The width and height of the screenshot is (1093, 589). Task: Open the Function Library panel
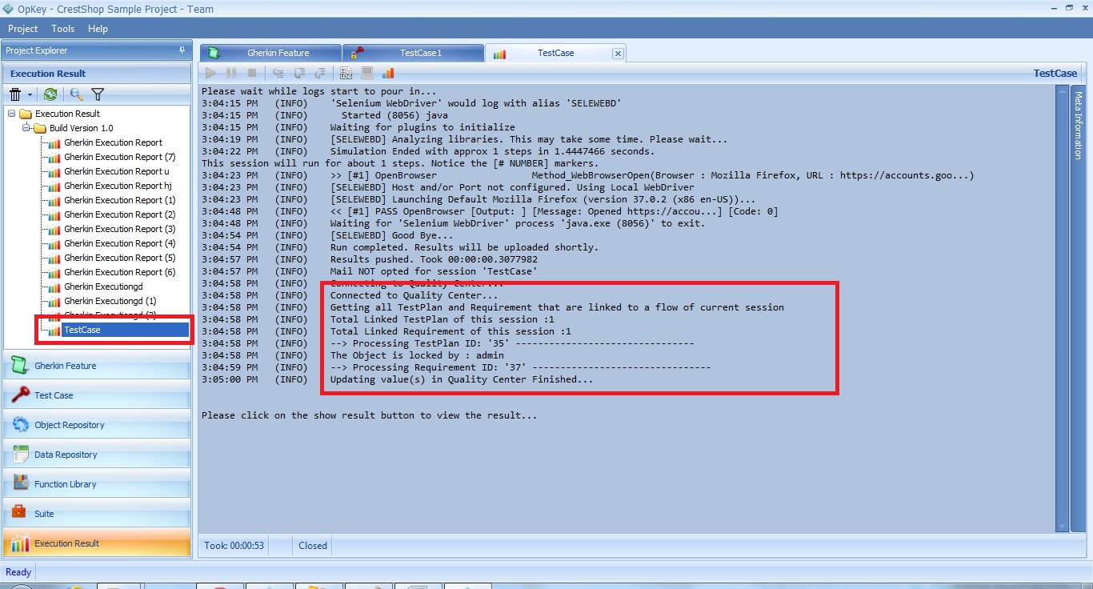point(97,484)
